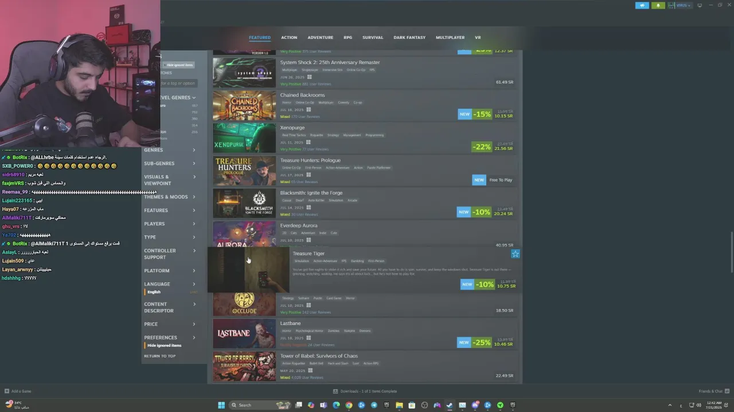This screenshot has width=734, height=412.
Task: Open Task View in the taskbar
Action: (x=298, y=405)
